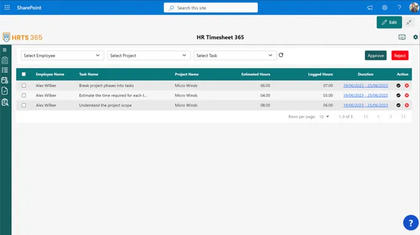This screenshot has width=420, height=235.
Task: Expand the Select Project dropdown
Action: (149, 56)
